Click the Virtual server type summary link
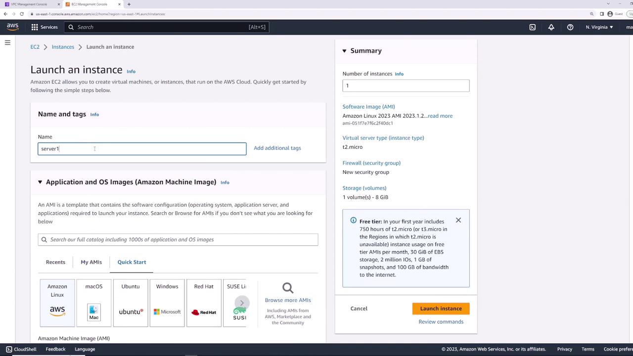This screenshot has width=633, height=356. [383, 138]
